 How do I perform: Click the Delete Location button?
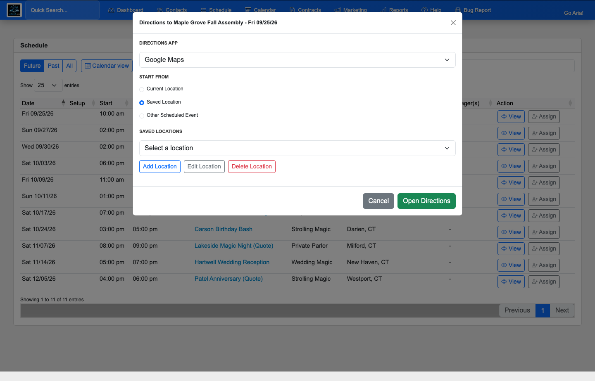click(x=252, y=166)
